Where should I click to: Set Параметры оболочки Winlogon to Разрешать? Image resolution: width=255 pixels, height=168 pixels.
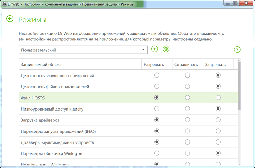pyautogui.click(x=157, y=153)
